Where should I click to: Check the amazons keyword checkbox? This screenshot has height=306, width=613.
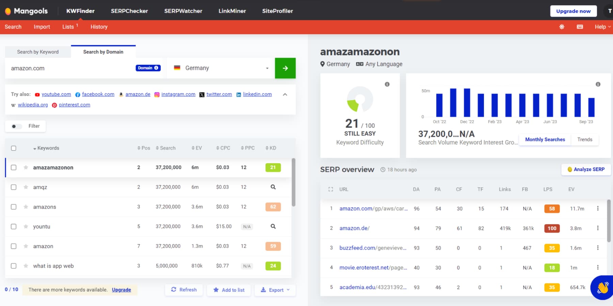point(14,206)
